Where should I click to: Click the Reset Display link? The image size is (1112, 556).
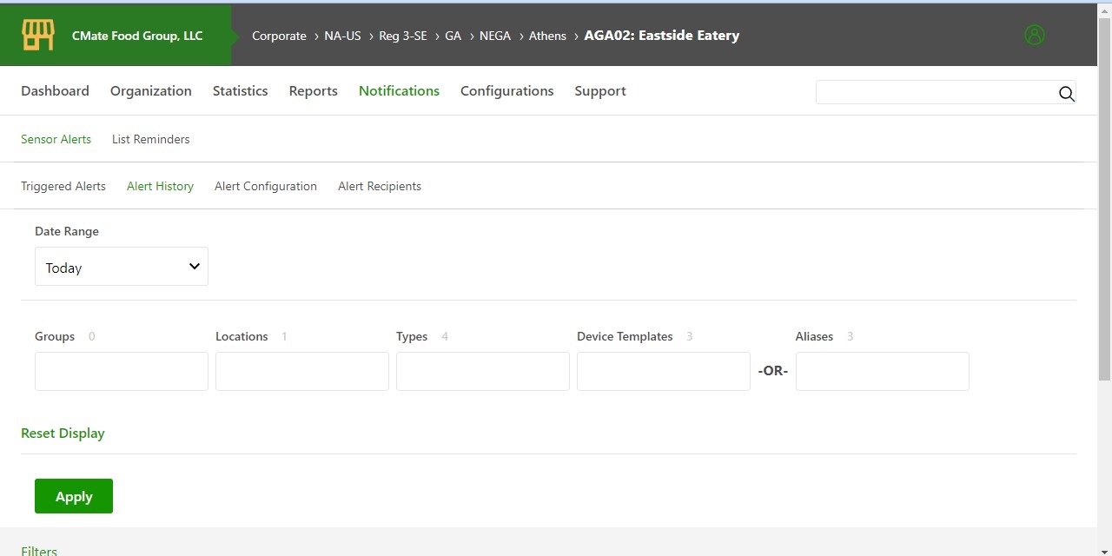coord(63,434)
